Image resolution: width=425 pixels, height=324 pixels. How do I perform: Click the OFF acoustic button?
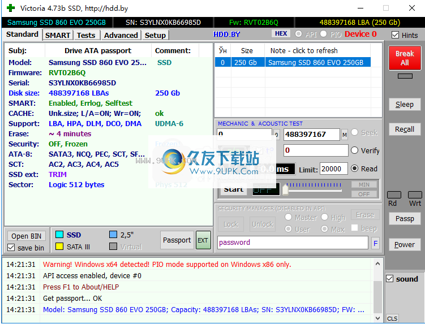coord(364,194)
